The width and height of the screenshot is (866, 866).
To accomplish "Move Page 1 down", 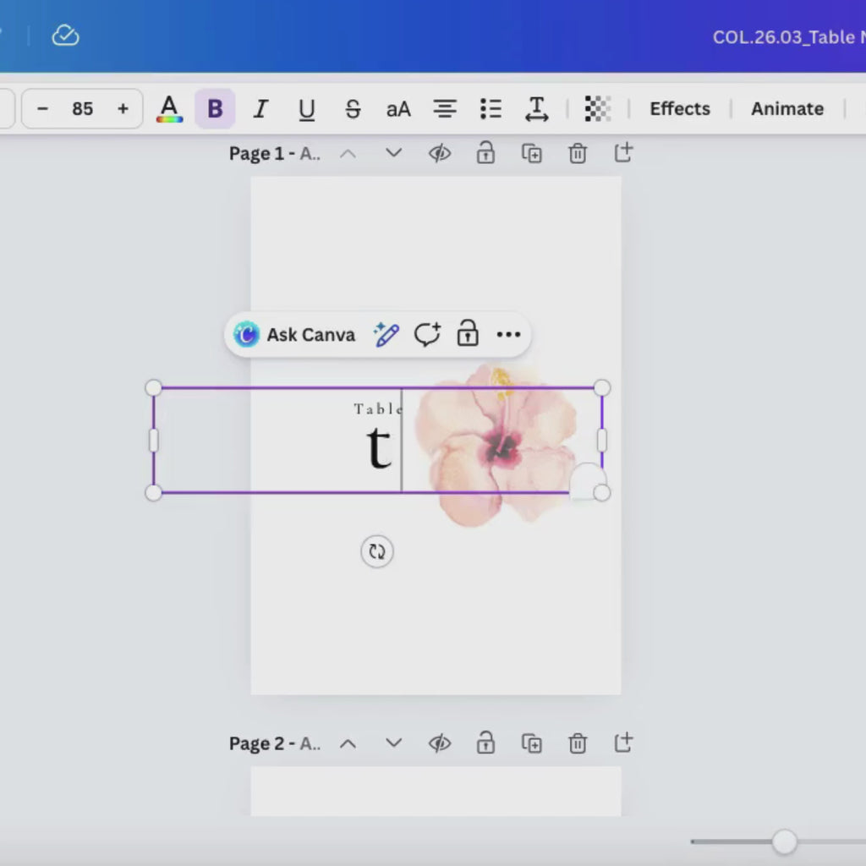I will pos(394,153).
